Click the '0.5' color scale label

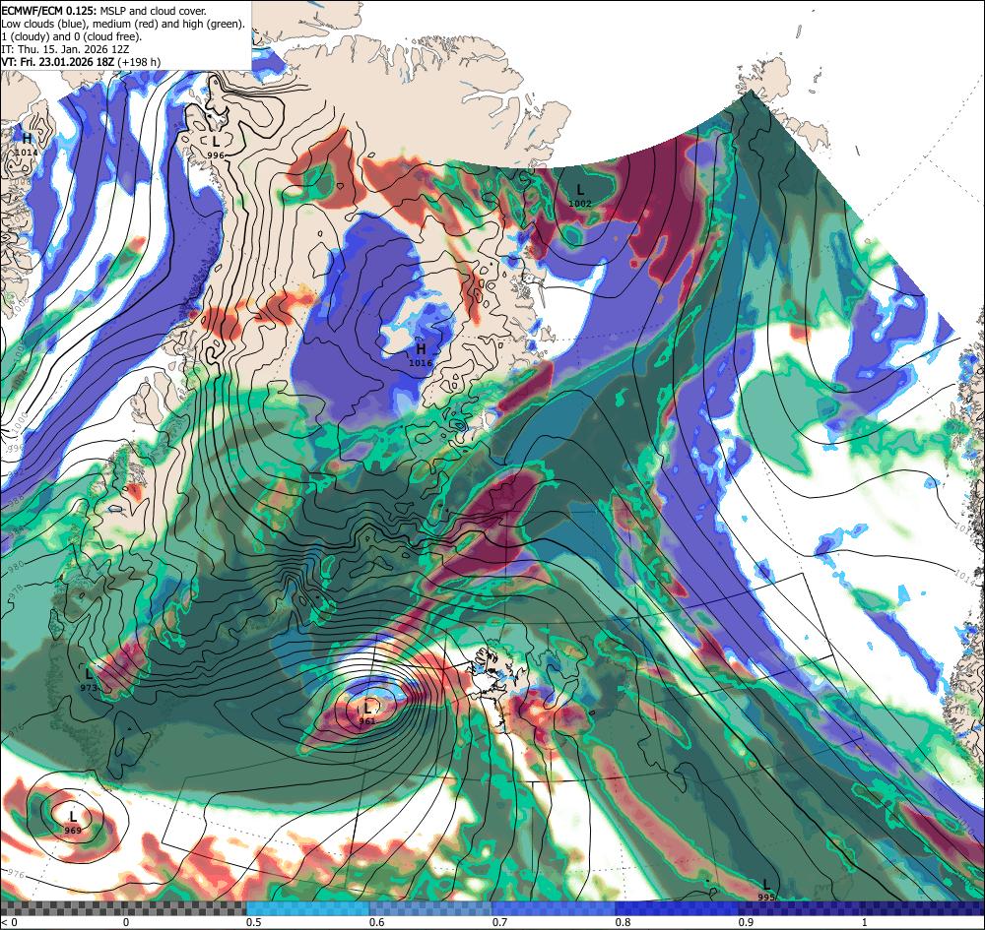[254, 922]
